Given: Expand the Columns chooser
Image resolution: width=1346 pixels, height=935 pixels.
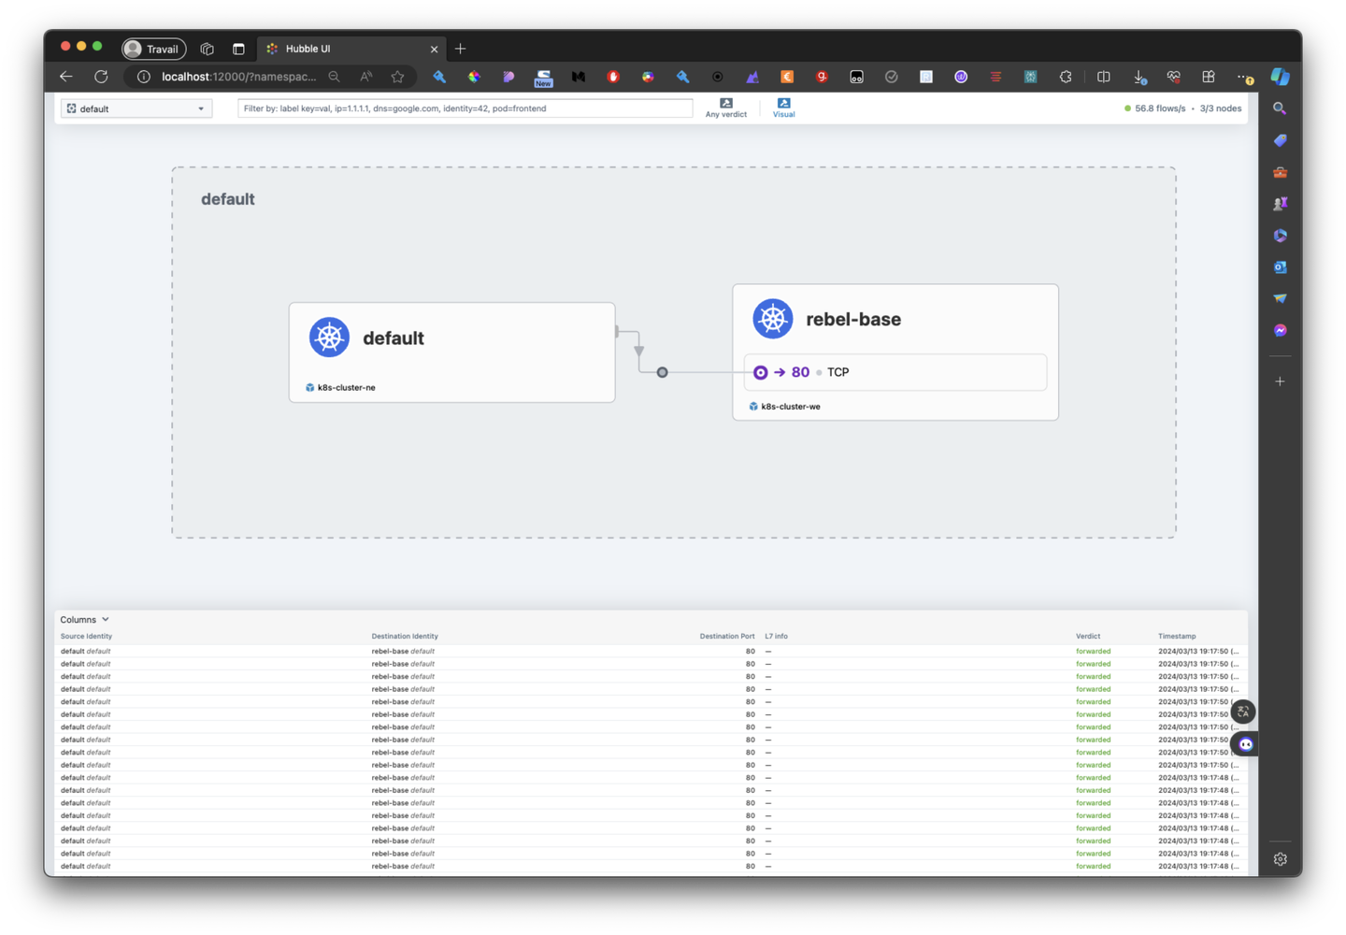Looking at the screenshot, I should click(84, 619).
